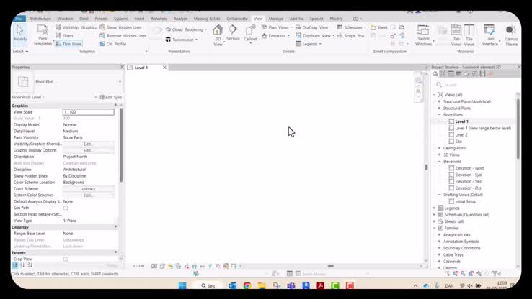Open the Cloud Rendering dropdown

(186, 29)
